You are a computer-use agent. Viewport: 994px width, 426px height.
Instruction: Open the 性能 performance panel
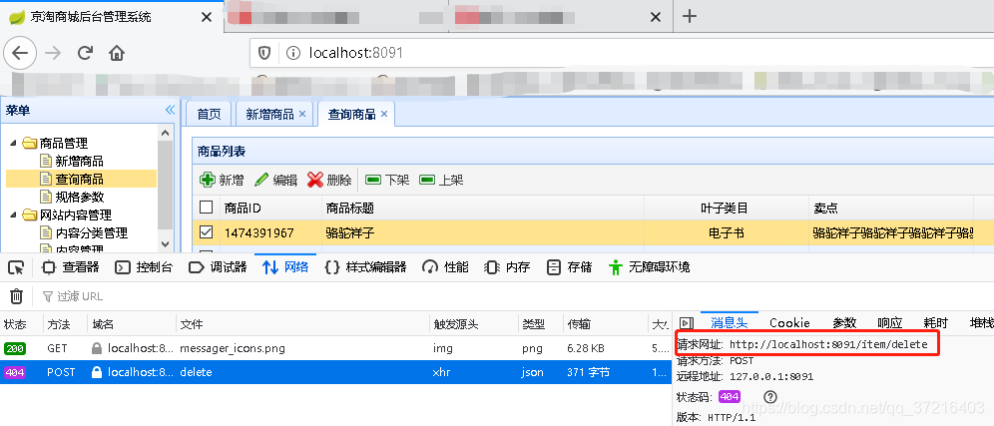[x=446, y=267]
